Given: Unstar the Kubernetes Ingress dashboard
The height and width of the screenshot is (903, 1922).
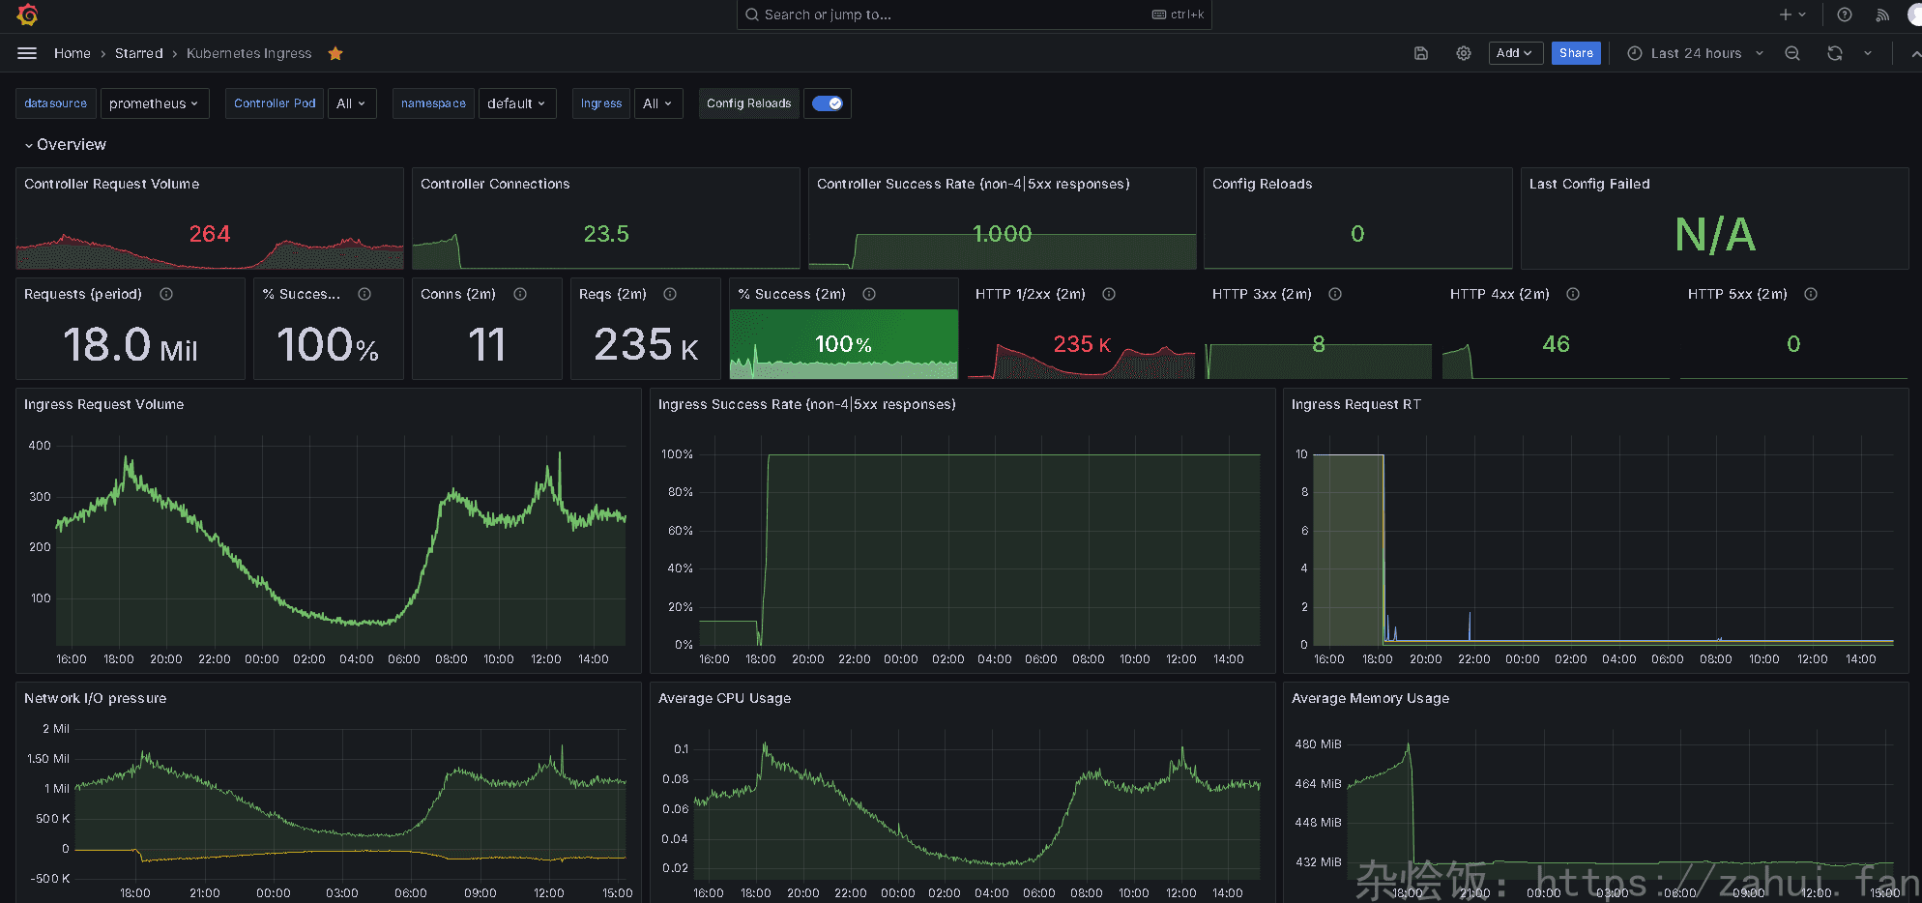Looking at the screenshot, I should click(335, 53).
